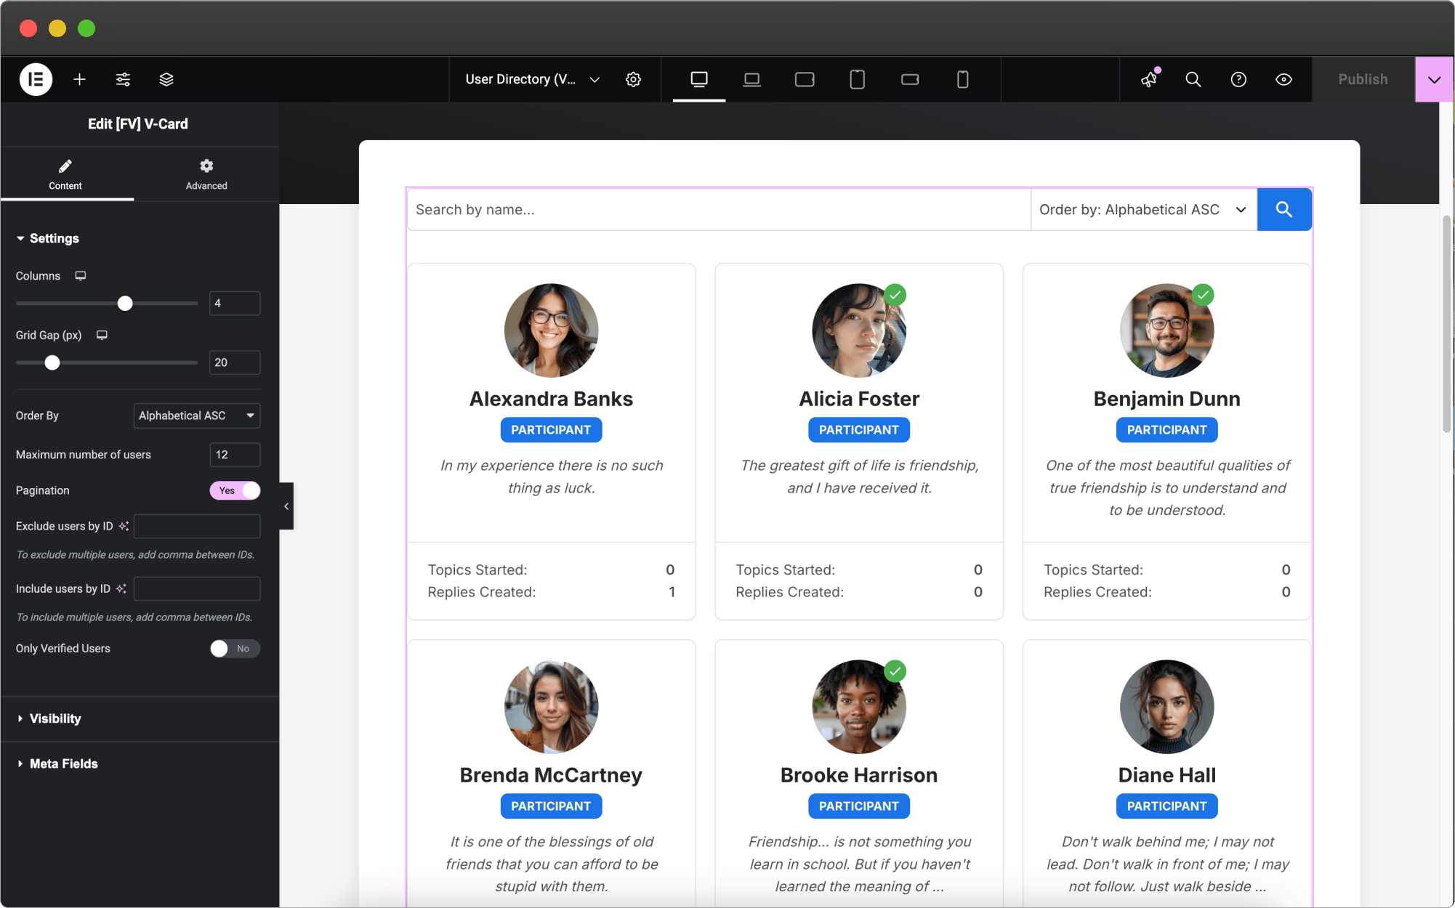Click Brooke Harrison's verified check badge

pyautogui.click(x=895, y=671)
